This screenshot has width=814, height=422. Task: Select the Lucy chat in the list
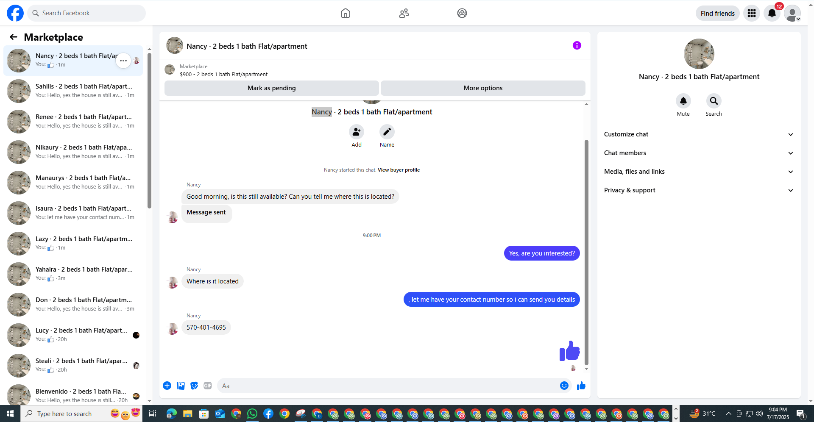pyautogui.click(x=73, y=335)
